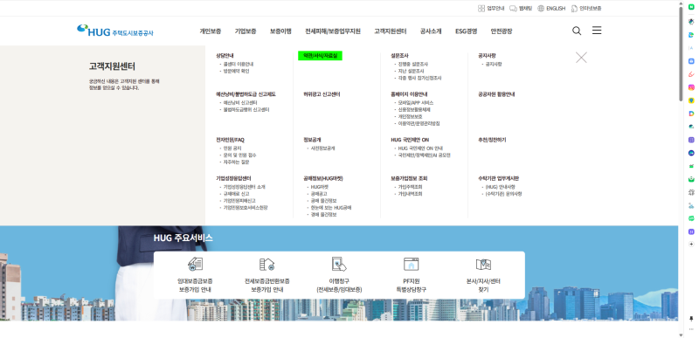Click the HUG 주요서비스 title text
699x338 pixels.
pyautogui.click(x=183, y=238)
